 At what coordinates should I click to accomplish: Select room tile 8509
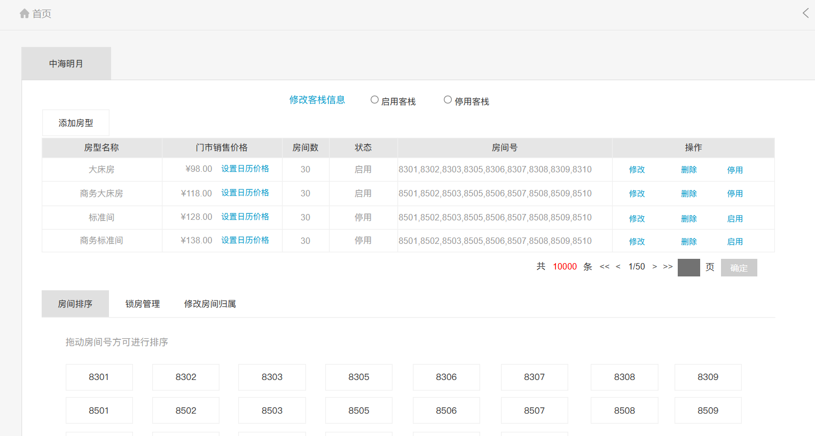coord(708,410)
